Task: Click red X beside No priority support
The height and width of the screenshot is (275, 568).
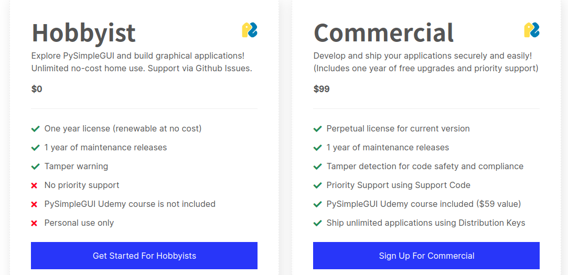Action: coord(35,185)
